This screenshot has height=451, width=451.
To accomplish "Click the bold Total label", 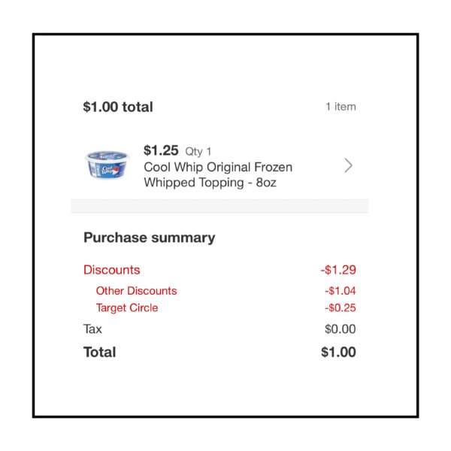I will click(99, 352).
